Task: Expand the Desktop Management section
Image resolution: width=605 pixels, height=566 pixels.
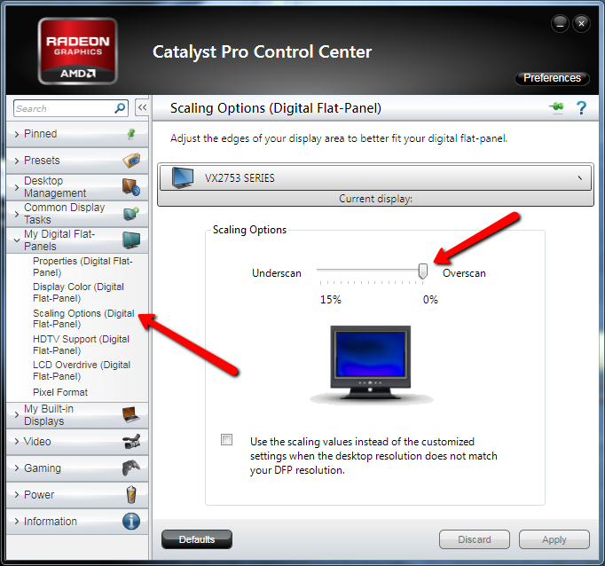Action: click(55, 187)
